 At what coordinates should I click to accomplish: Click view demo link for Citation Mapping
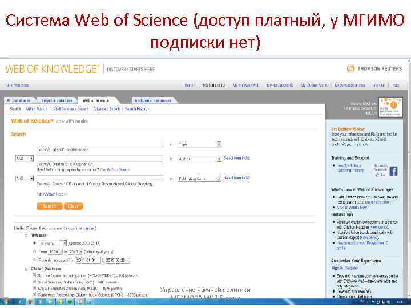[379, 227]
